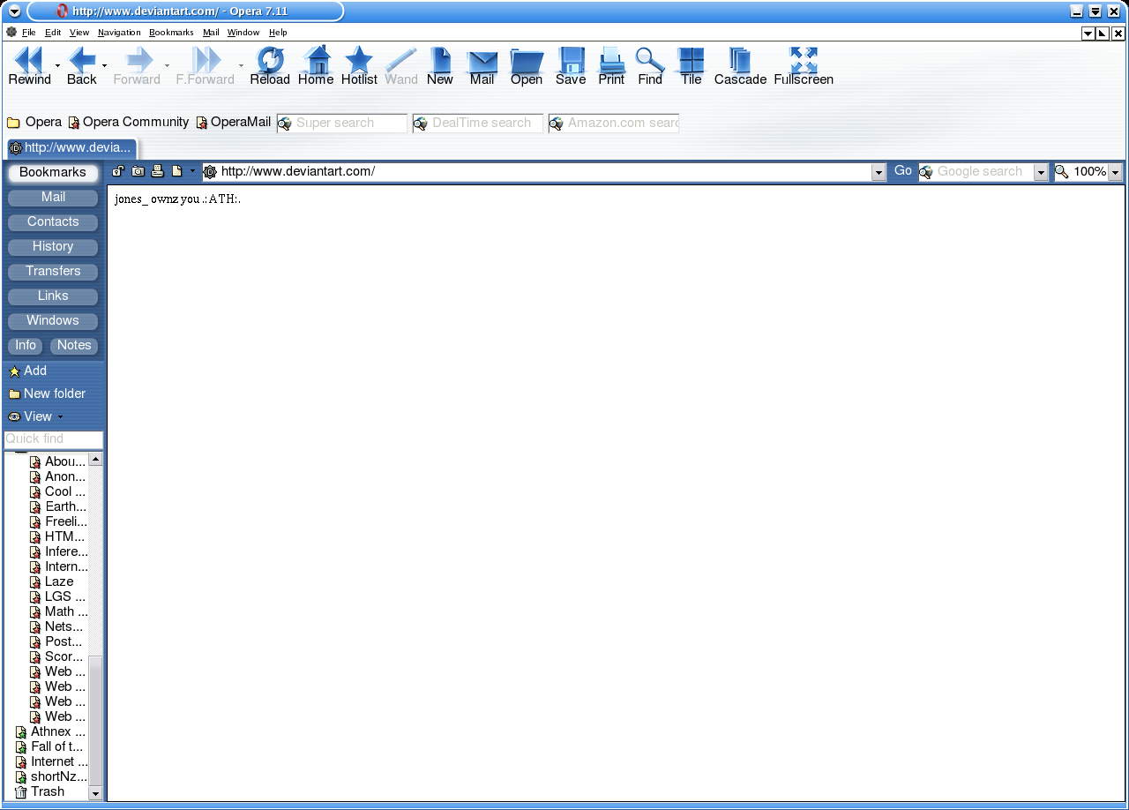The image size is (1129, 810).
Task: Select the shortNz... bookmark
Action: coord(52,776)
